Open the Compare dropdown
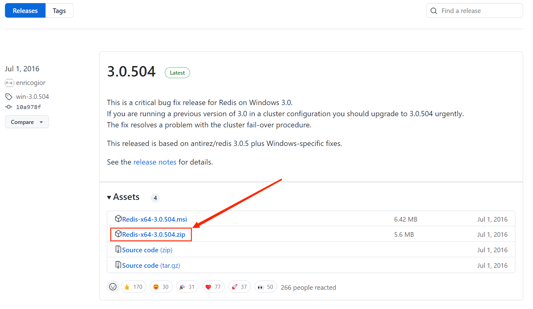 click(x=27, y=122)
